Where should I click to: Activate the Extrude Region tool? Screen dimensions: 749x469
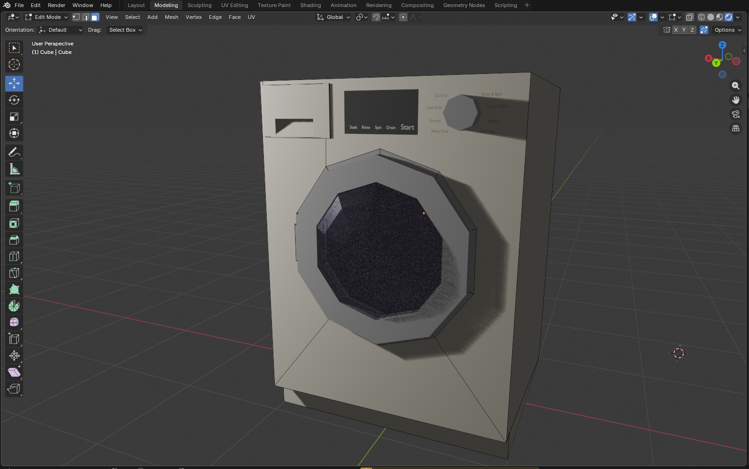pyautogui.click(x=14, y=206)
